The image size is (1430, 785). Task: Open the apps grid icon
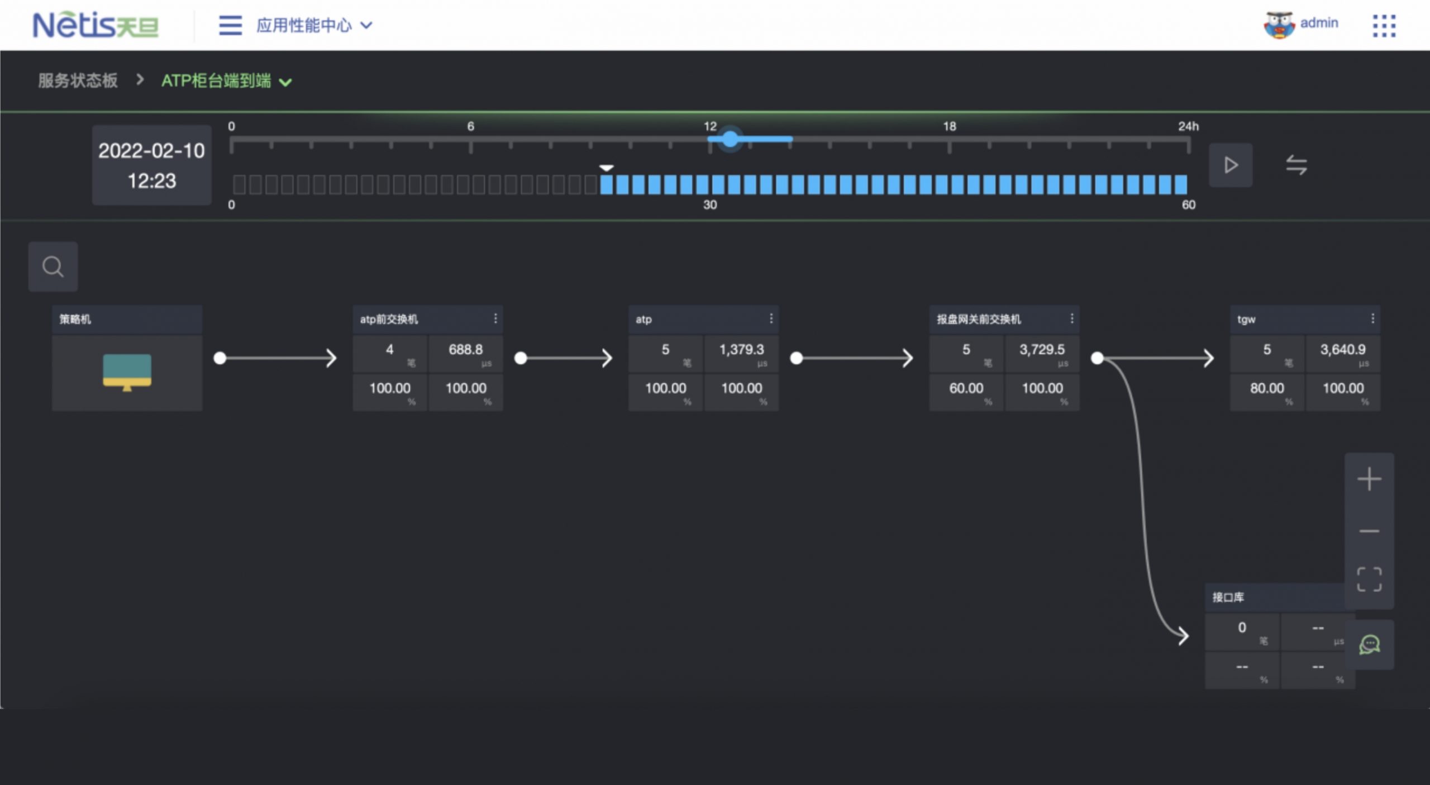pos(1384,26)
